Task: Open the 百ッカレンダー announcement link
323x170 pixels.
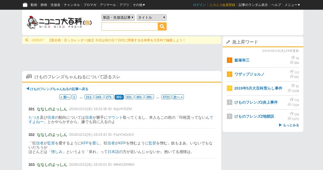Action: tap(117, 40)
